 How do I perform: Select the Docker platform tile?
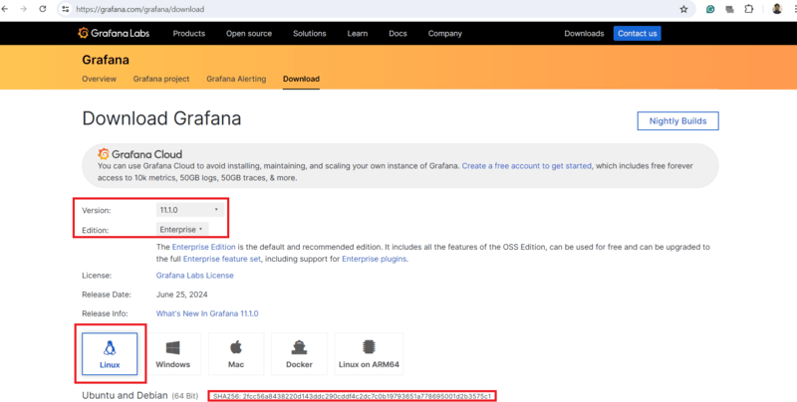[x=299, y=354]
